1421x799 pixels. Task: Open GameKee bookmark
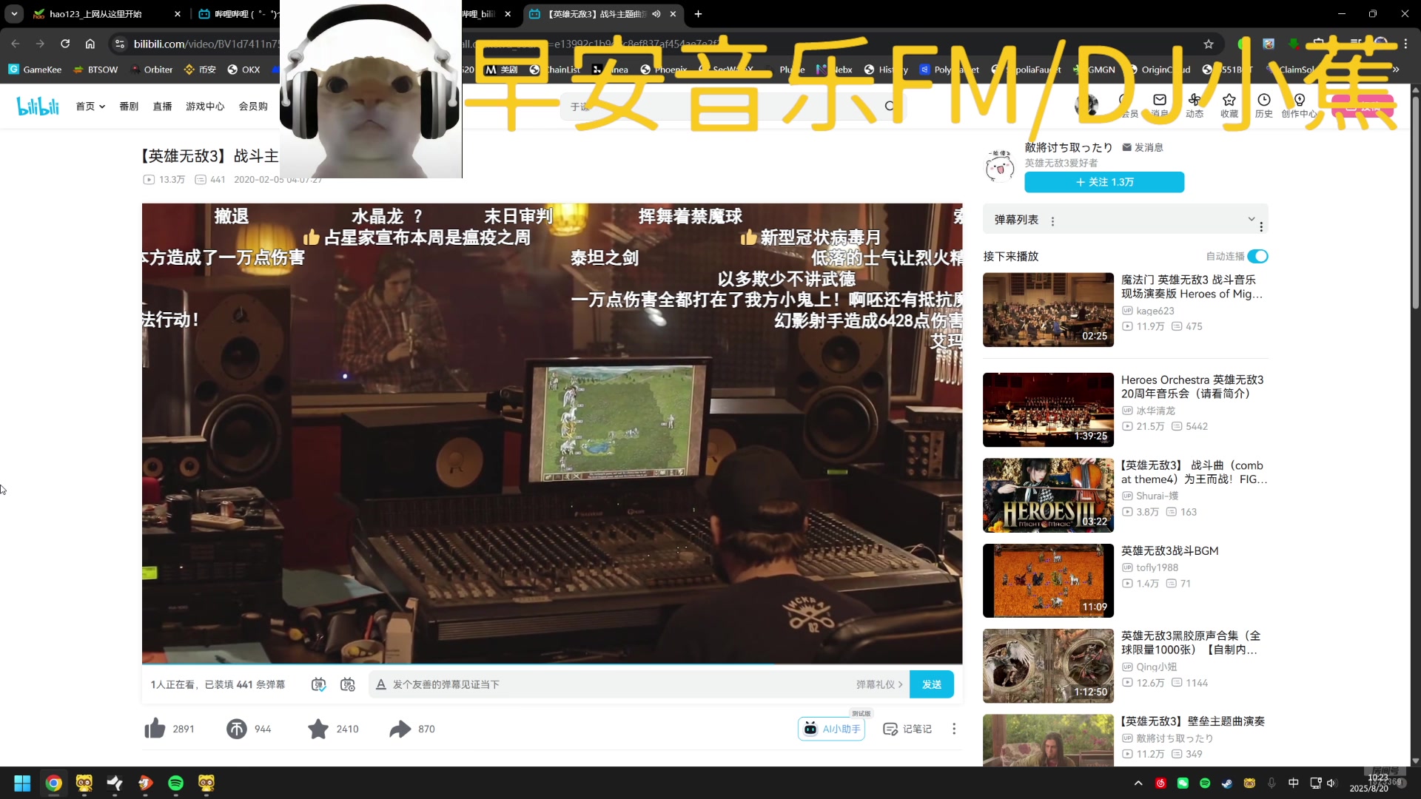pyautogui.click(x=35, y=70)
